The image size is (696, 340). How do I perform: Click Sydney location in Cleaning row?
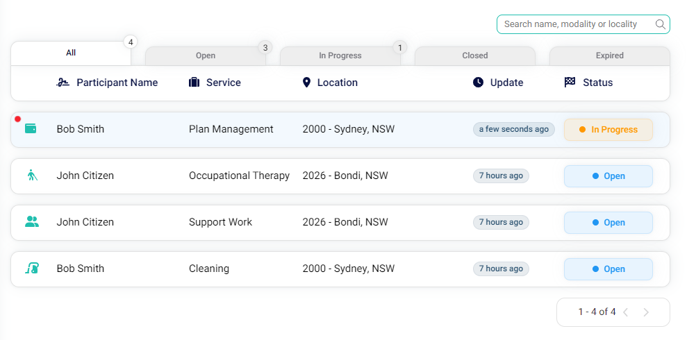pyautogui.click(x=349, y=269)
